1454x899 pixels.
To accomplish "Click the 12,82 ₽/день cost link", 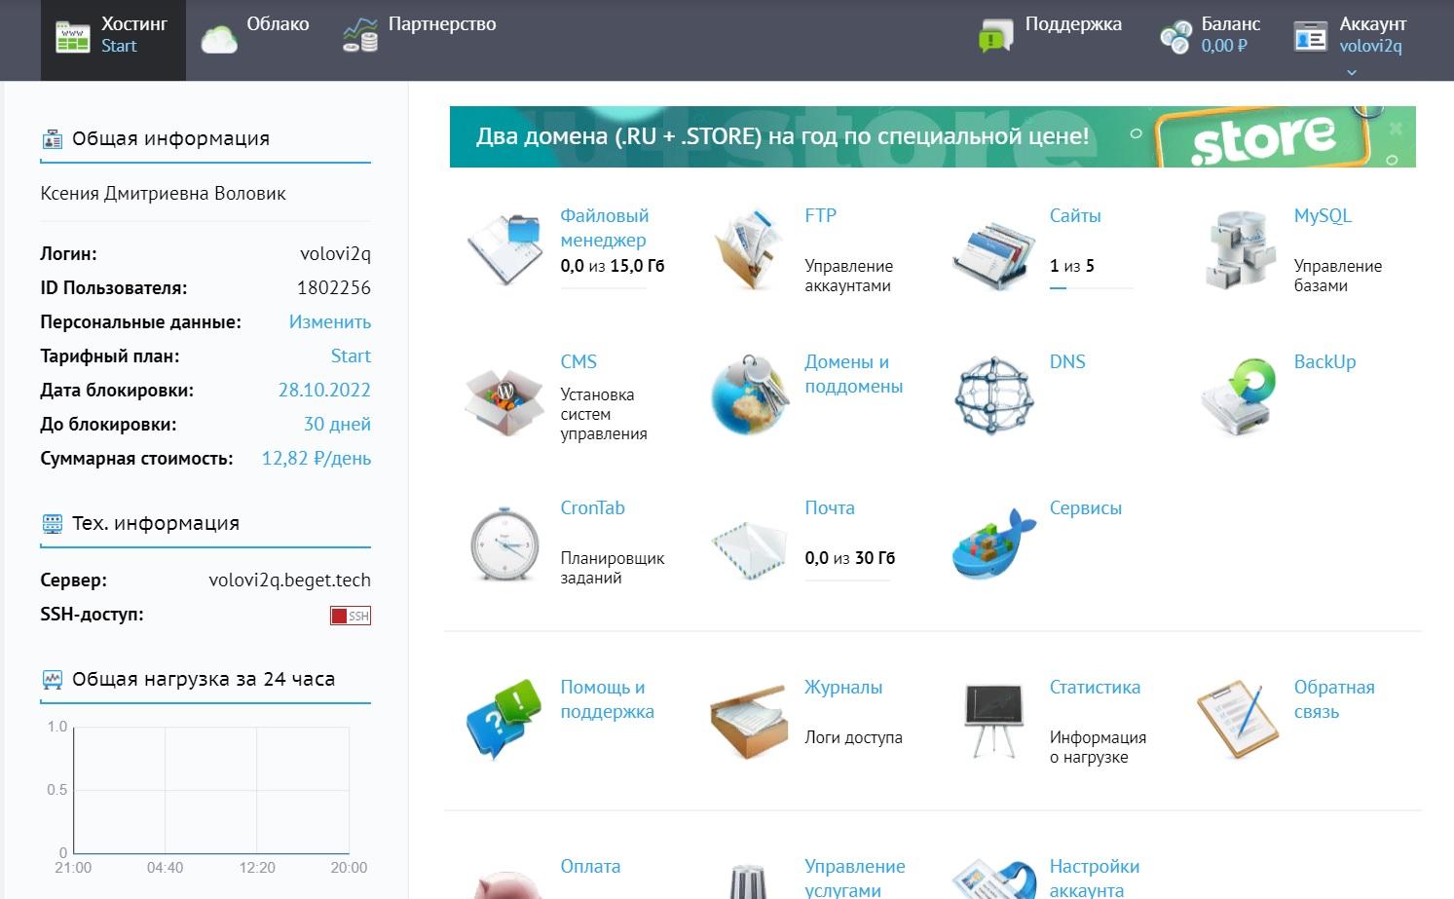I will coord(317,458).
